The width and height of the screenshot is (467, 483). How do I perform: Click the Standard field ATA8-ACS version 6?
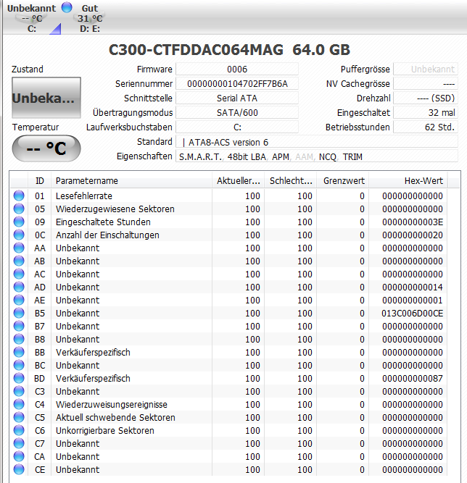317,142
